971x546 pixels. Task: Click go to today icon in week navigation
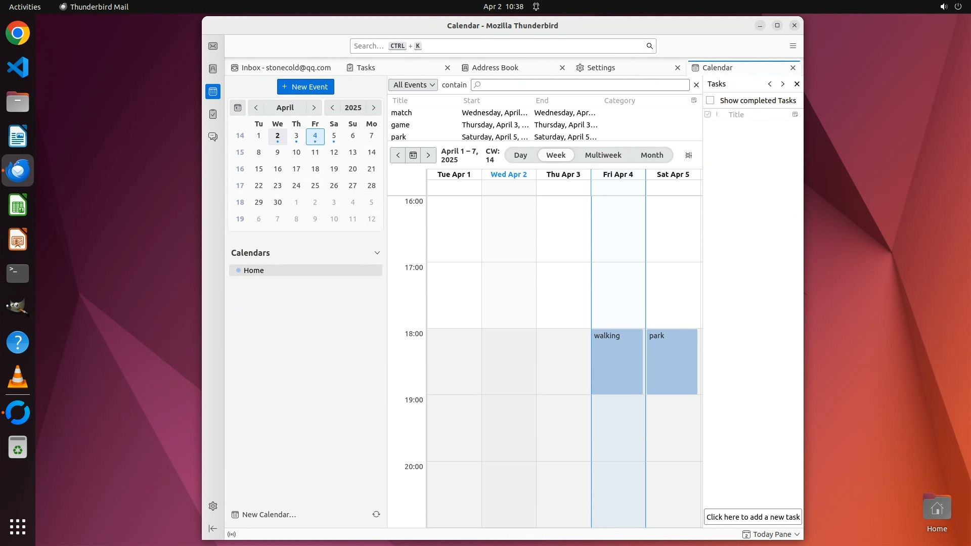413,155
